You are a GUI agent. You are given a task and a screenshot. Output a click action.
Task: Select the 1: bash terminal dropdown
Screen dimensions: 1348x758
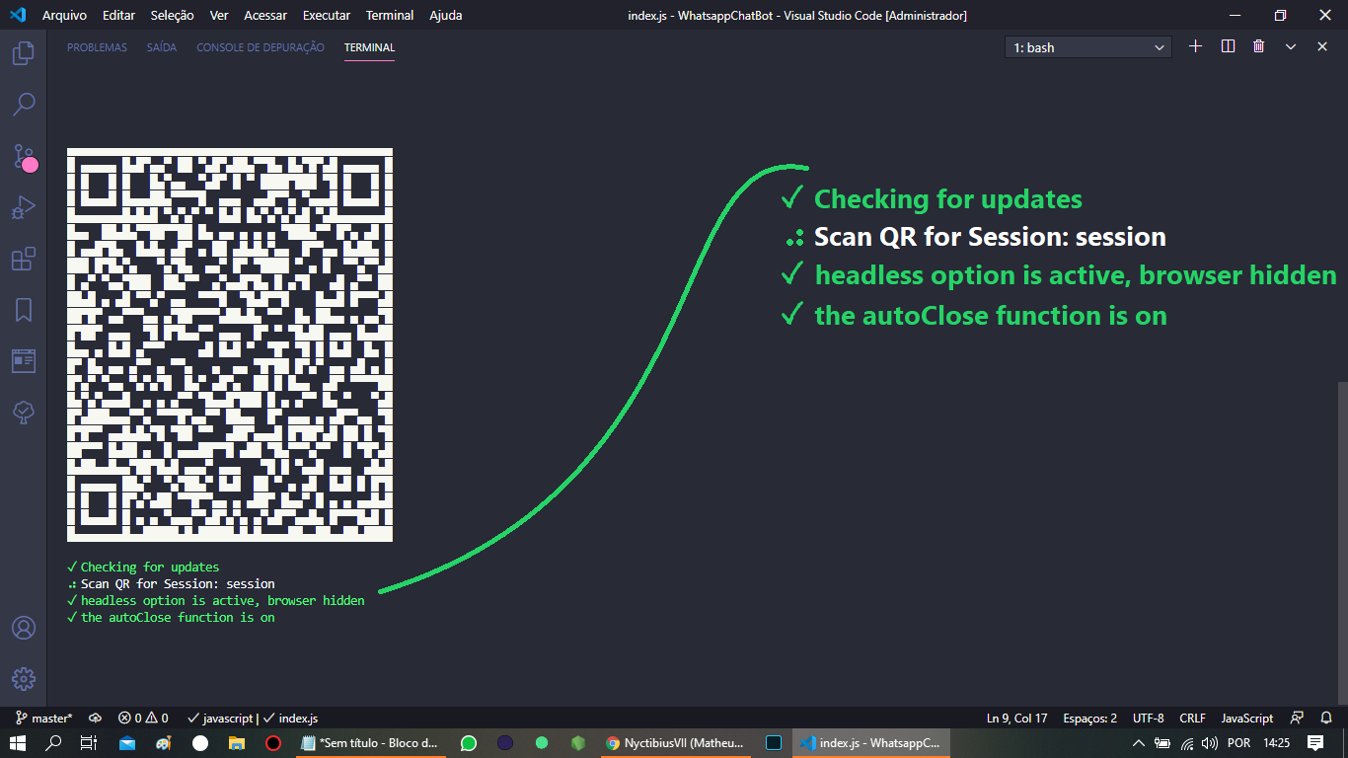[x=1088, y=47]
